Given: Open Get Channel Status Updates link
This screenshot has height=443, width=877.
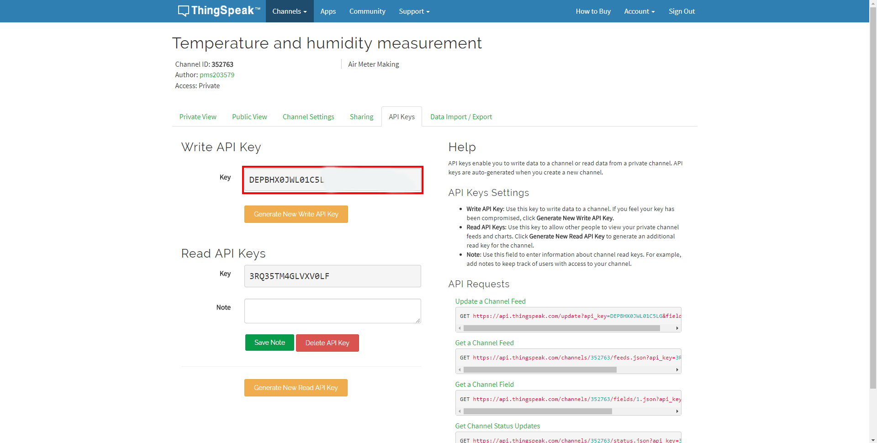Looking at the screenshot, I should 497,426.
